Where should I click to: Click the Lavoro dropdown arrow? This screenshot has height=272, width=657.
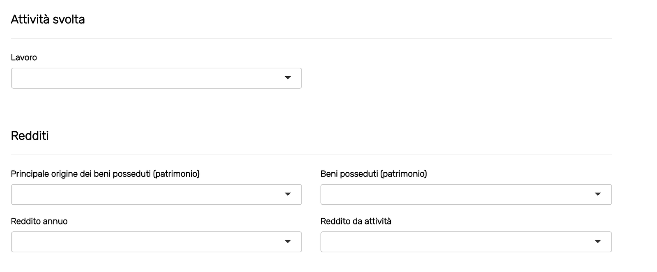288,78
